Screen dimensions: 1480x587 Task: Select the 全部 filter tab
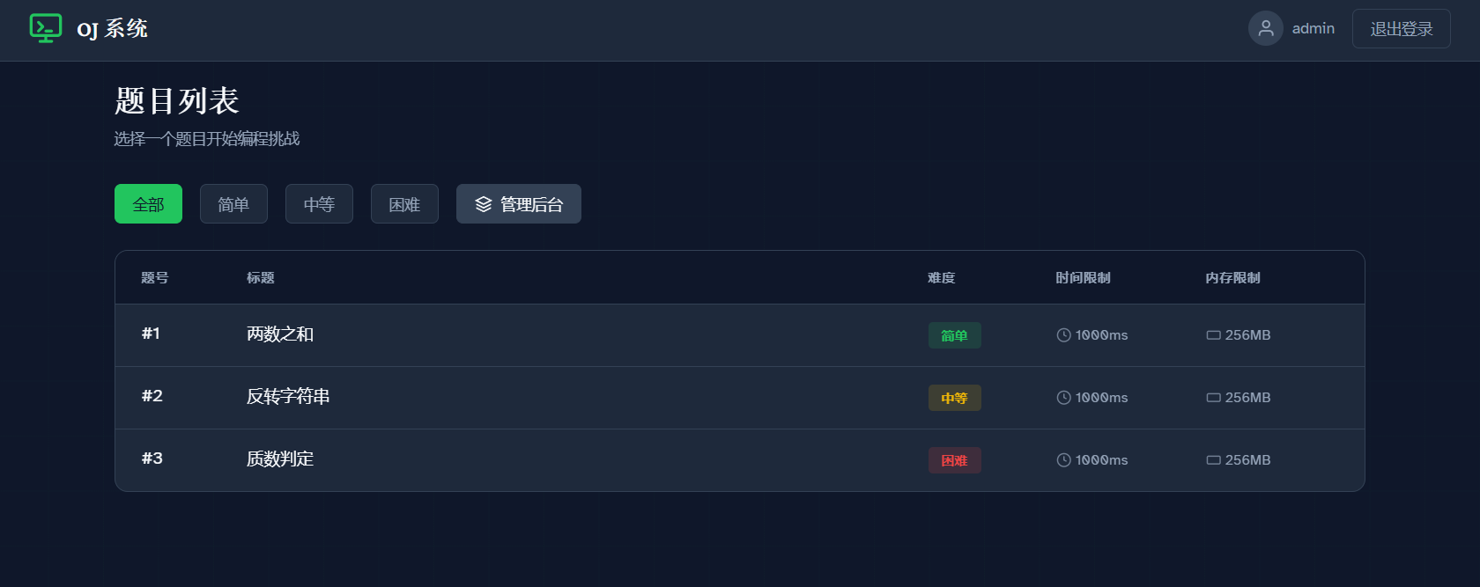(x=148, y=204)
